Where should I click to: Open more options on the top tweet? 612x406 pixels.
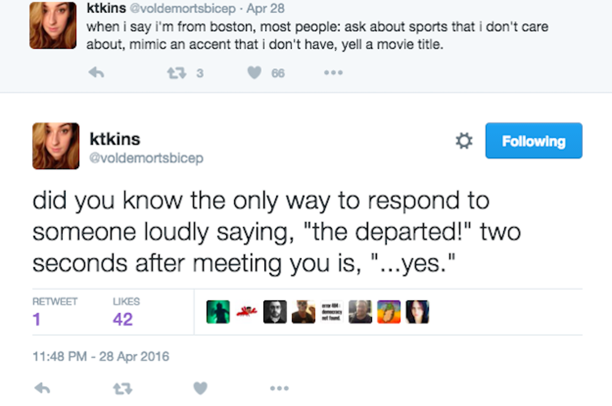tap(333, 73)
